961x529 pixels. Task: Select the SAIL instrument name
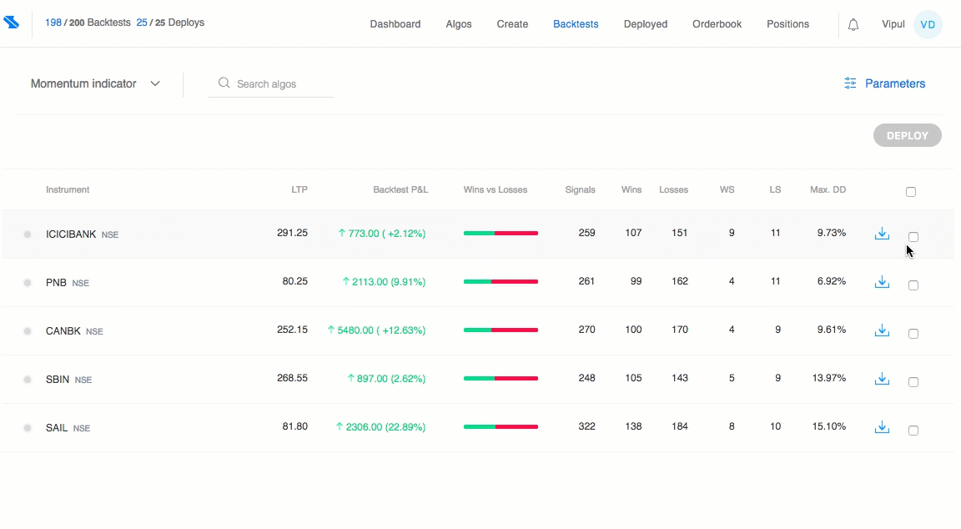click(x=57, y=428)
